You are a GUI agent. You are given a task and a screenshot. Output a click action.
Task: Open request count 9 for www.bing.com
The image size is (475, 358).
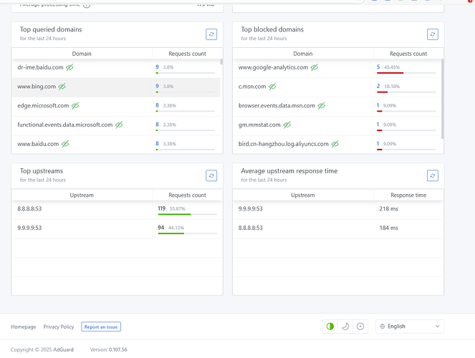click(x=157, y=86)
